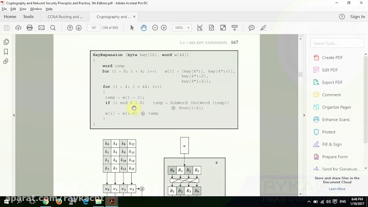Go to next page arrow icon
Viewport: 368px width, 207px height.
pyautogui.click(x=79, y=28)
